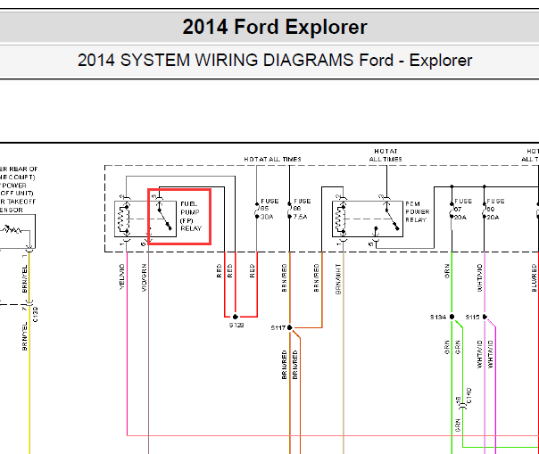Screen dimensions: 539x454
Task: Click "HOT AT ALL TIMES" above PCM power relay
Action: (x=386, y=155)
